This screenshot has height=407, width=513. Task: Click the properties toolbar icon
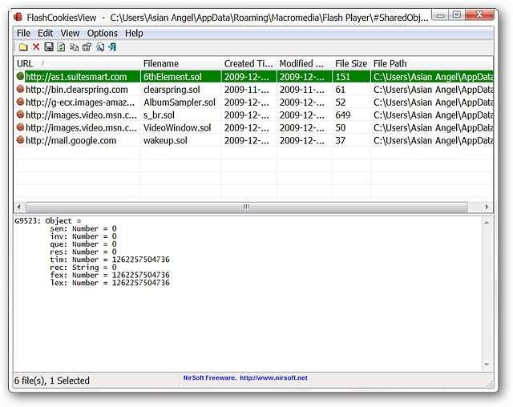click(87, 47)
